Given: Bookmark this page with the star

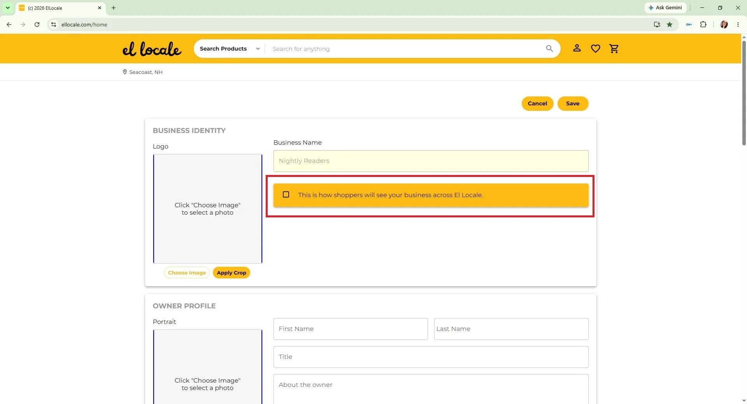Looking at the screenshot, I should (670, 24).
